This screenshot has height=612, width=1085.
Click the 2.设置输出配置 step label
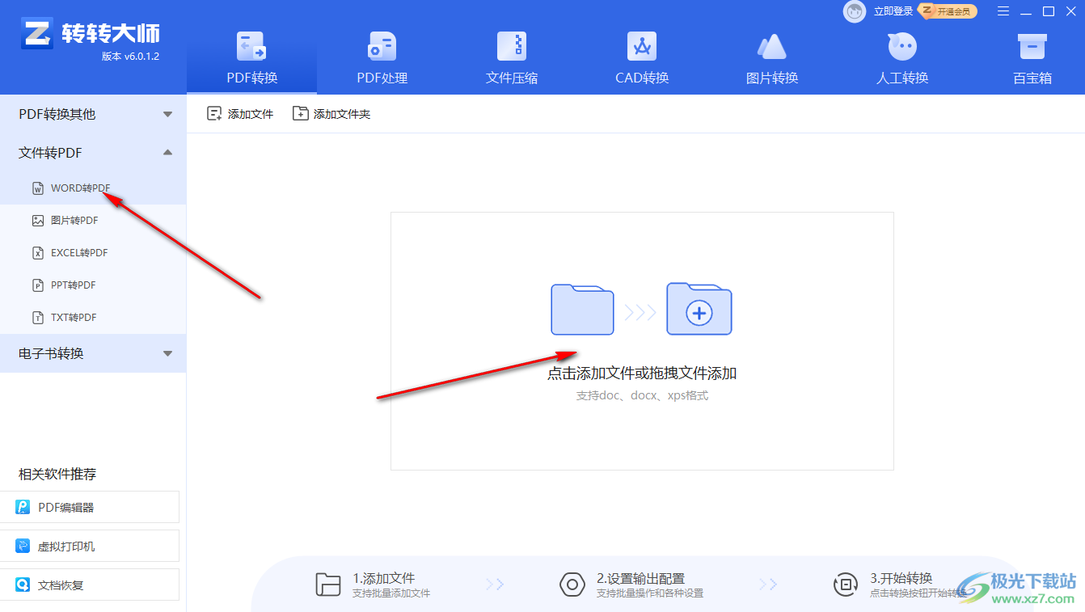(x=641, y=578)
